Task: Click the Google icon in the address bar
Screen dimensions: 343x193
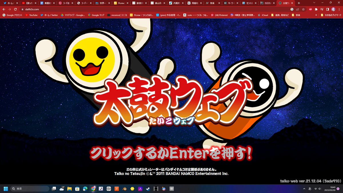Action: point(292,9)
